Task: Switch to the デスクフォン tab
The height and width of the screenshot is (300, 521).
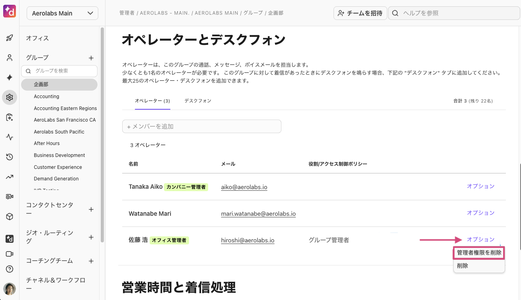Action: (198, 101)
